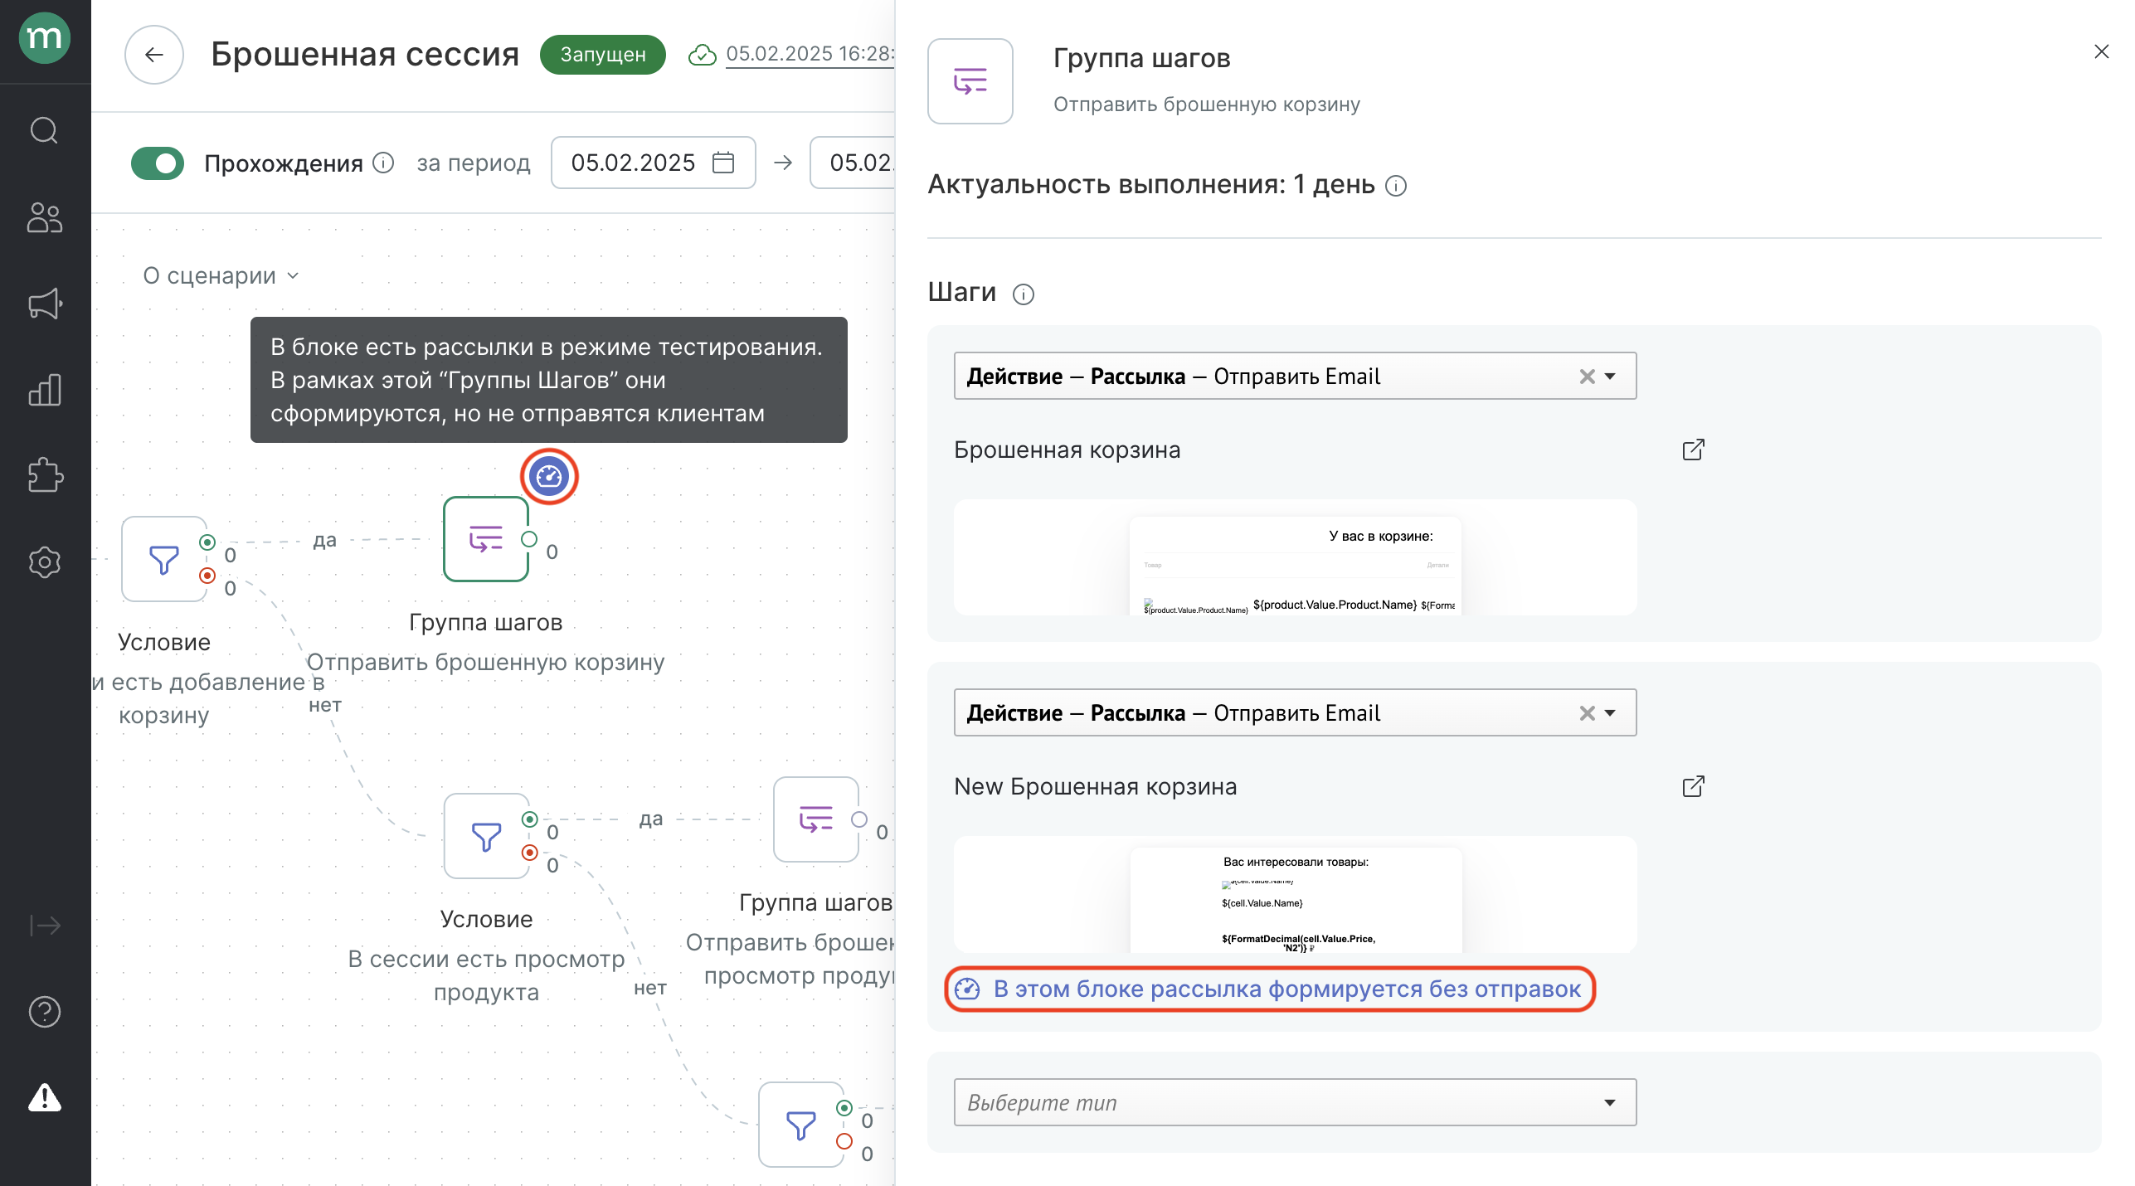Open the Mindbox logo home
This screenshot has width=2135, height=1186.
[45, 38]
